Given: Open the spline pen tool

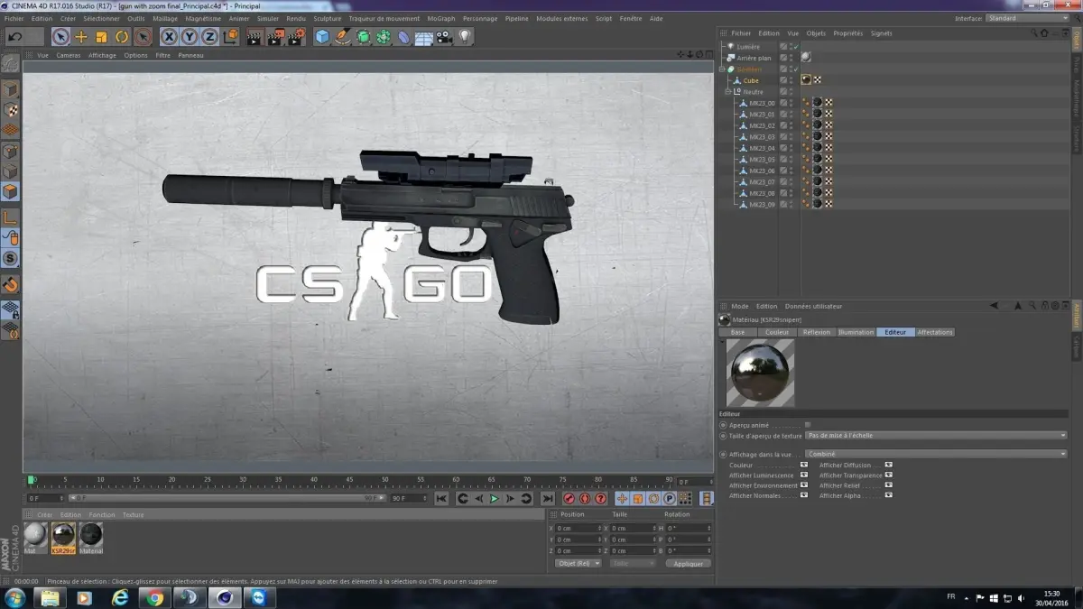Looking at the screenshot, I should [x=342, y=37].
